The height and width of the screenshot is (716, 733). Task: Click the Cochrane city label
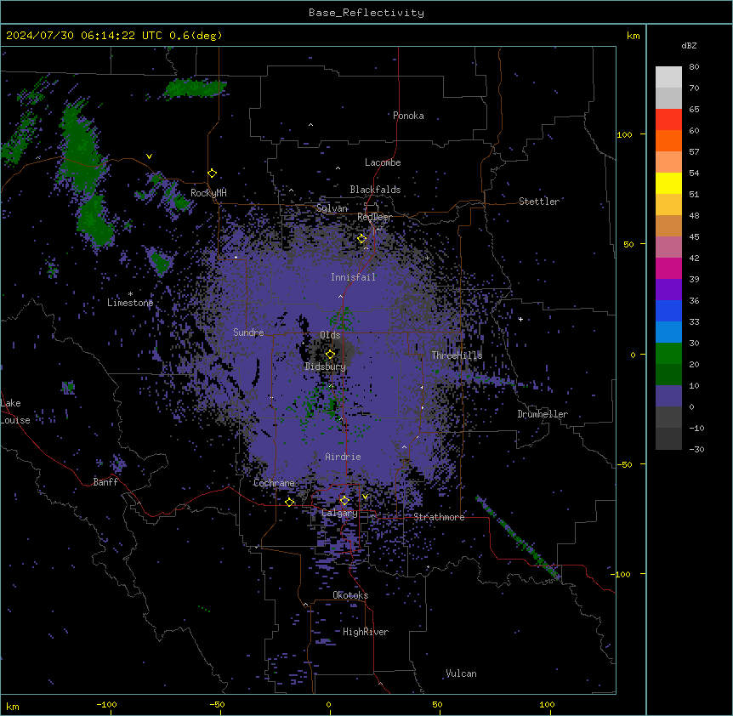(274, 483)
